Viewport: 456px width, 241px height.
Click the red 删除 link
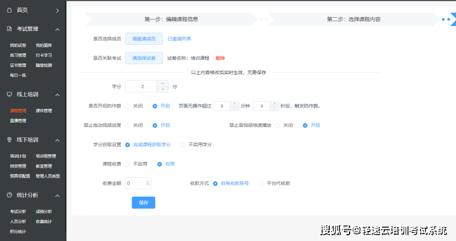coord(220,58)
